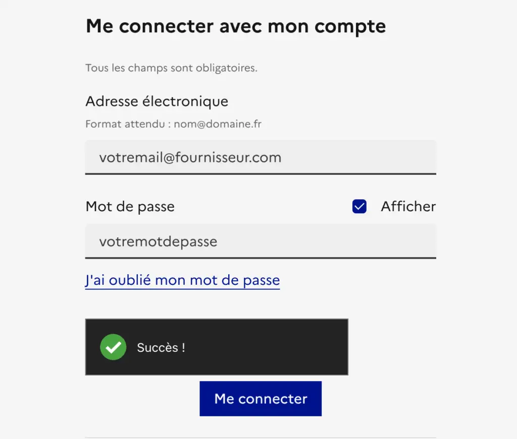Click the votremotdepasse text in password field
Viewport: 517px width, 439px height.
[x=158, y=241]
